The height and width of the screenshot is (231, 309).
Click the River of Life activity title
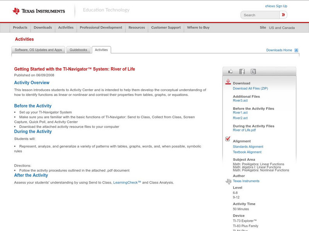point(75,69)
